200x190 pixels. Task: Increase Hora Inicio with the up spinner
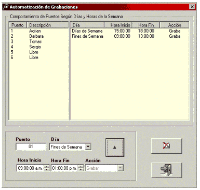46,167
